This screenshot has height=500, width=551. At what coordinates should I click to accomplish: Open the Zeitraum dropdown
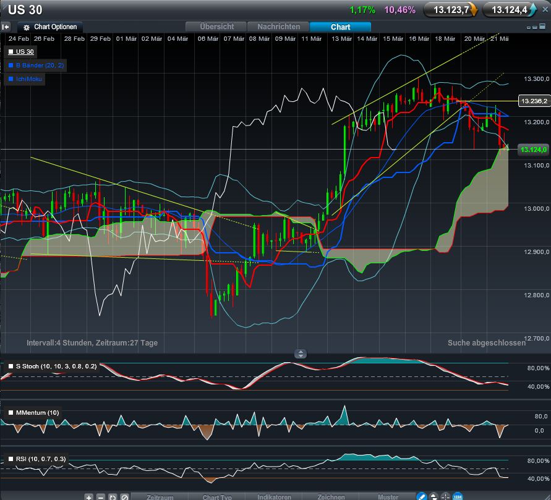[160, 496]
